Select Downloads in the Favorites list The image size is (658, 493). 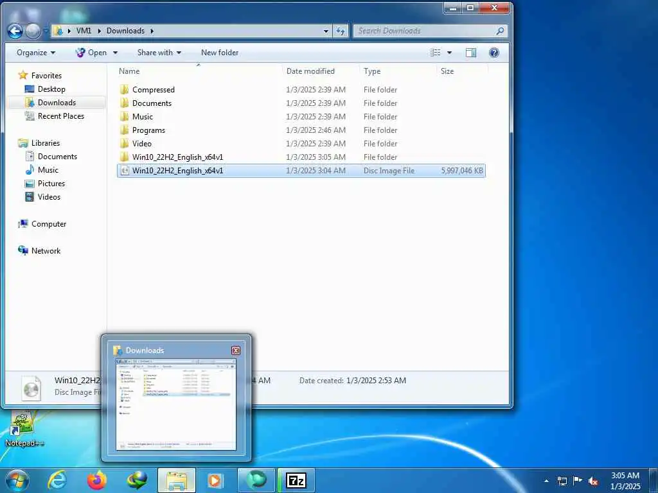point(57,102)
